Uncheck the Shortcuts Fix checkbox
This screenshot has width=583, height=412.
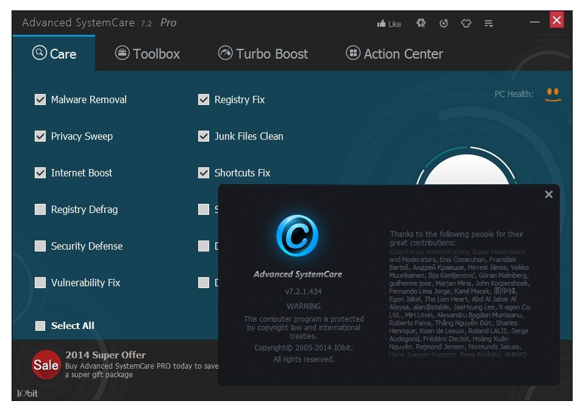tap(204, 173)
